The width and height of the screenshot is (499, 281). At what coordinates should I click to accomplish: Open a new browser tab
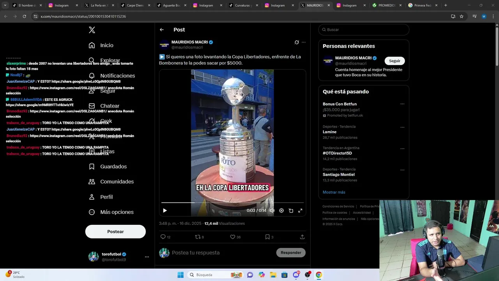coord(446,5)
